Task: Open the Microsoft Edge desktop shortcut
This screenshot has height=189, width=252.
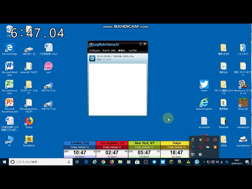Action: point(9,49)
